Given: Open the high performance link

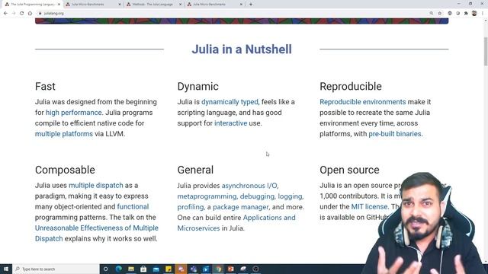Looking at the screenshot, I should (74, 113).
